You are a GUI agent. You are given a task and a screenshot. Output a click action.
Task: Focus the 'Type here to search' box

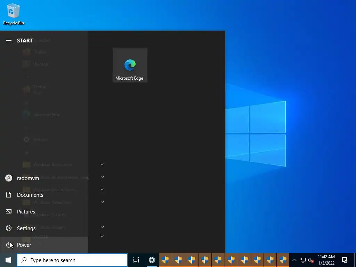point(72,260)
